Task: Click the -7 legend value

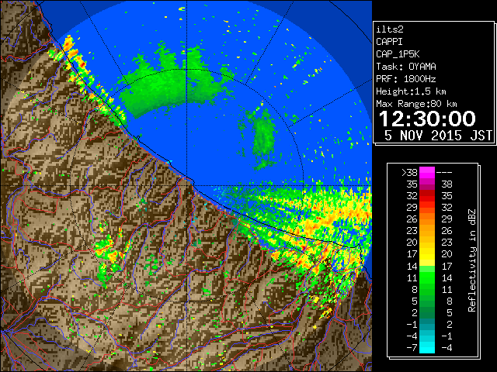Action: (412, 348)
